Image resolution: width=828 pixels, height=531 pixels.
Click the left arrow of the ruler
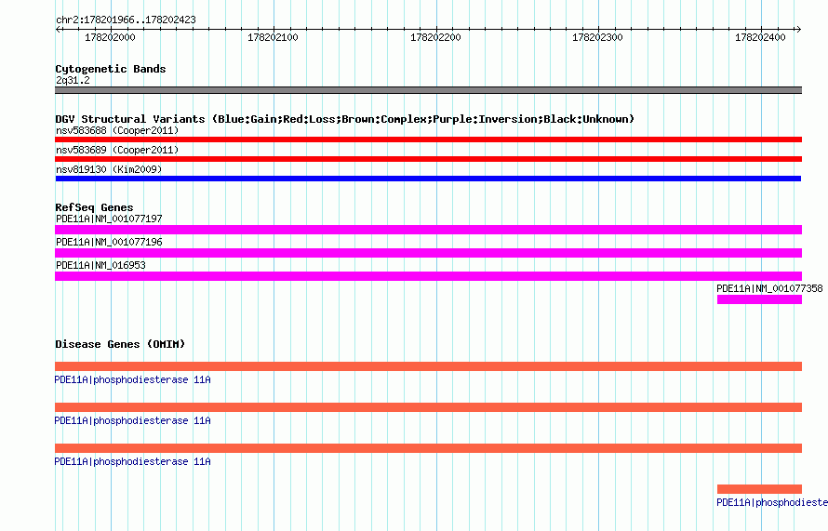pyautogui.click(x=58, y=30)
